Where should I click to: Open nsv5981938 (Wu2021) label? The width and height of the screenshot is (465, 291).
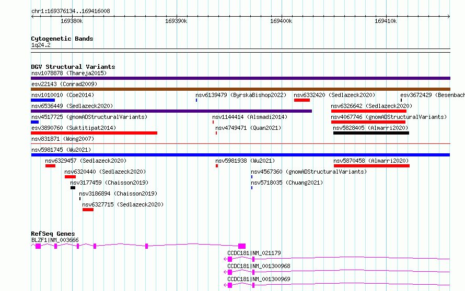(x=245, y=161)
